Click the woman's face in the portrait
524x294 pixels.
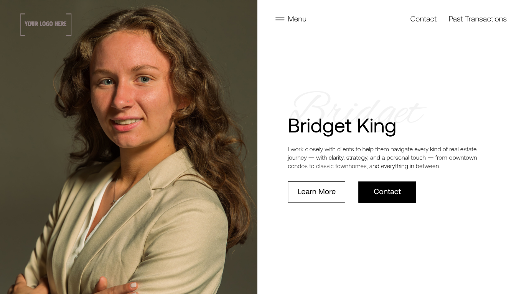click(x=130, y=92)
